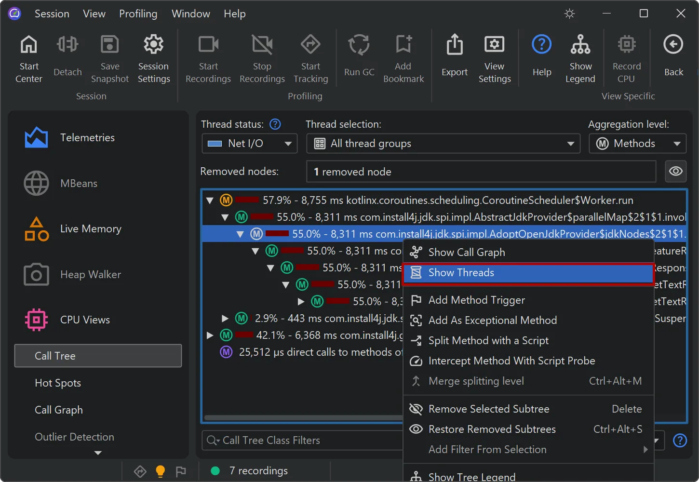Save a snapshot of the session
Screen dimensions: 699x482
click(x=109, y=58)
